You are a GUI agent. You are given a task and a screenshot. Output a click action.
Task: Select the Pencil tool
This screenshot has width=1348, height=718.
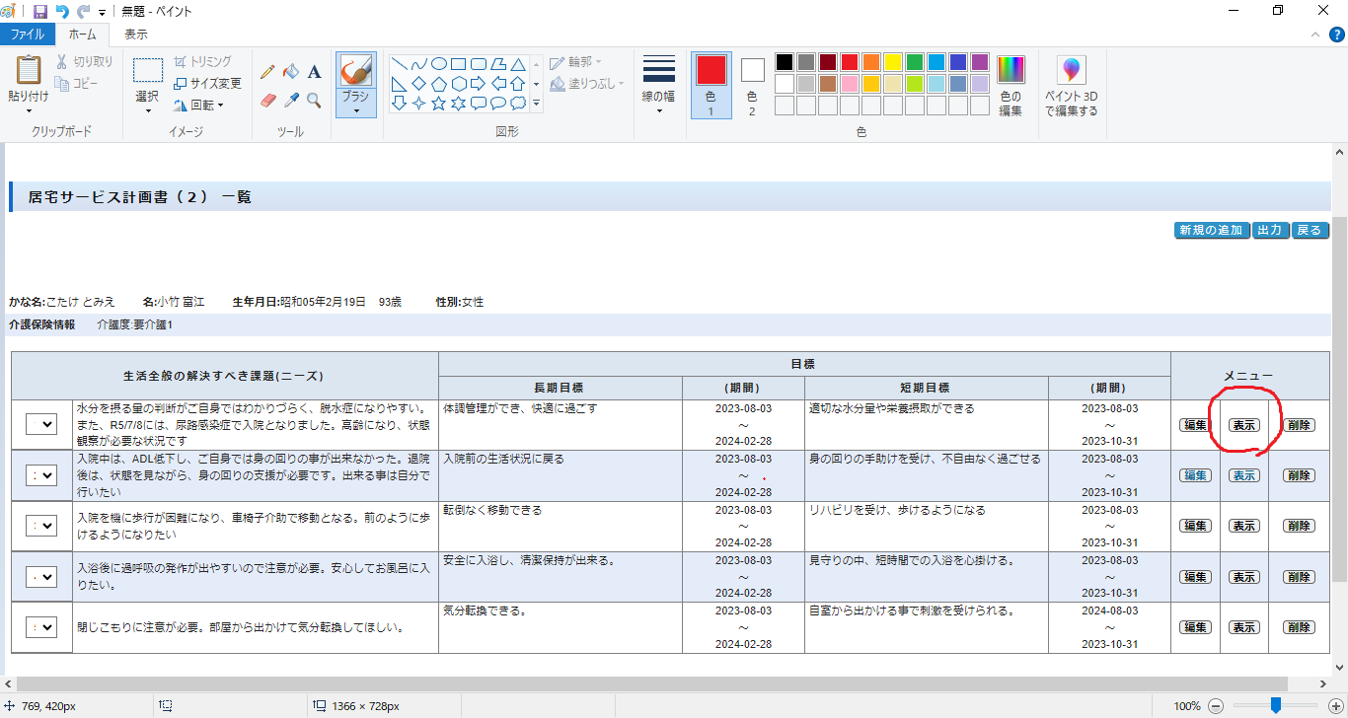[x=267, y=72]
